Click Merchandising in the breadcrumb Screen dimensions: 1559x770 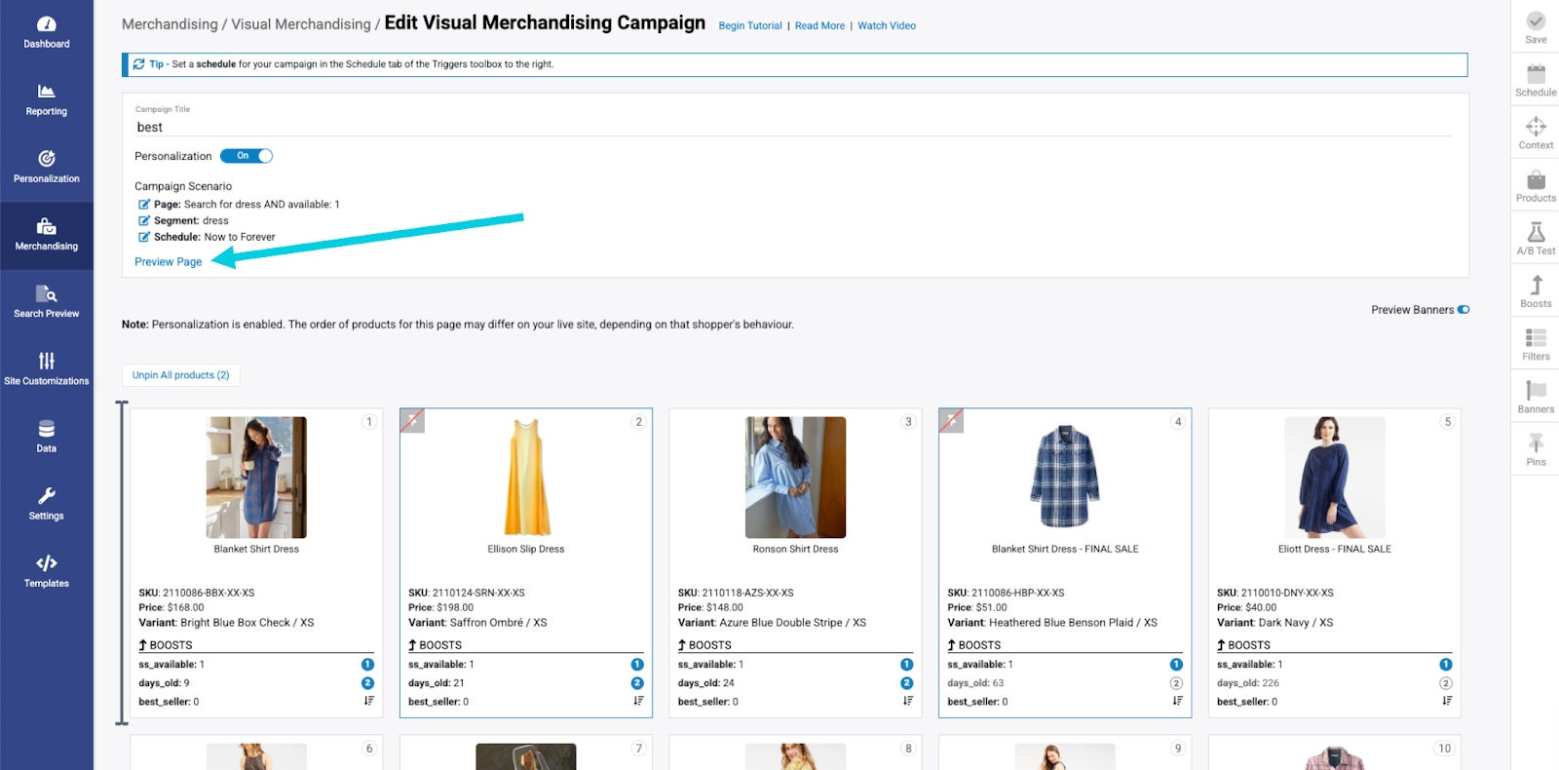pos(170,24)
